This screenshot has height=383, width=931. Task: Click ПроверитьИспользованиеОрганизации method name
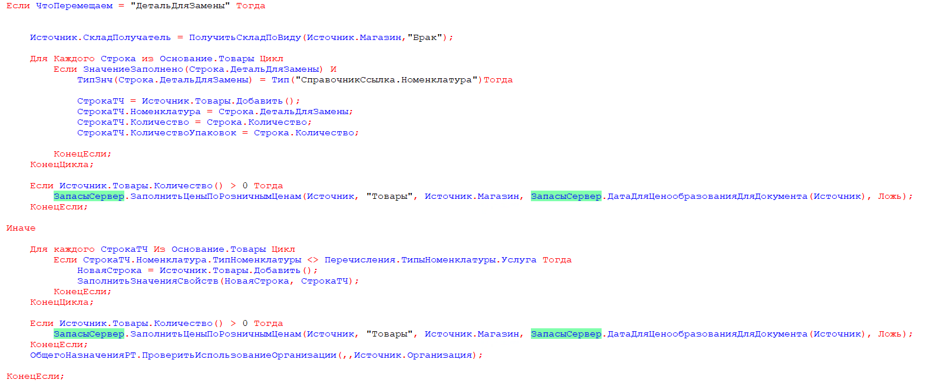click(239, 355)
